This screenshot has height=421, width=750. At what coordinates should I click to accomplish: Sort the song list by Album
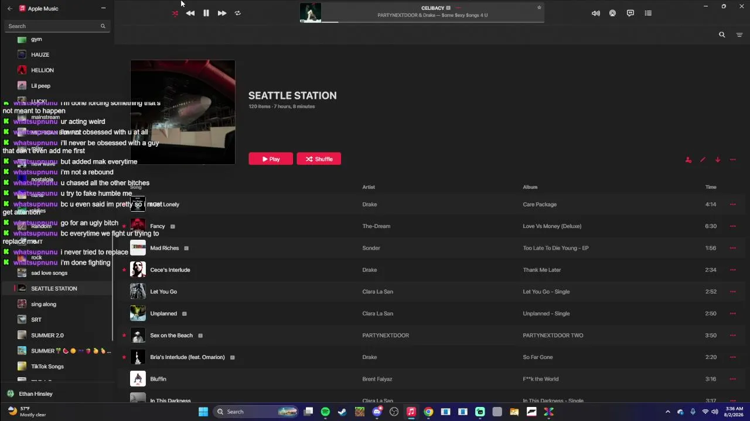click(x=530, y=187)
